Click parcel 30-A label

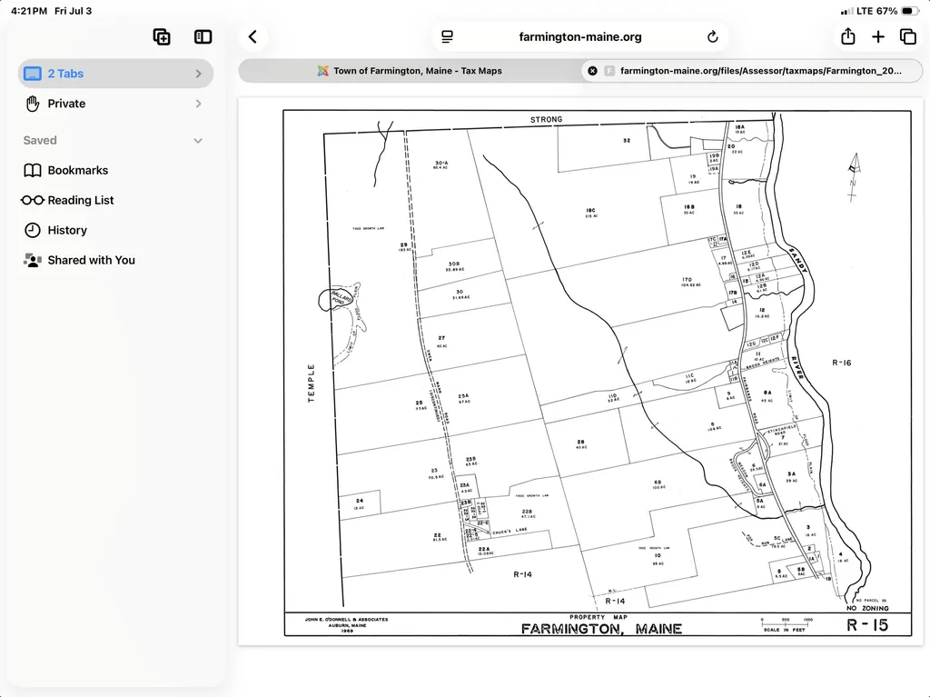(441, 164)
